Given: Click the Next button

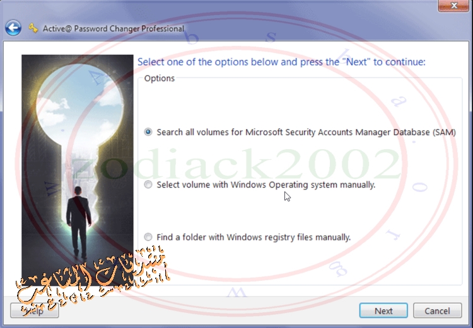Looking at the screenshot, I should point(383,310).
